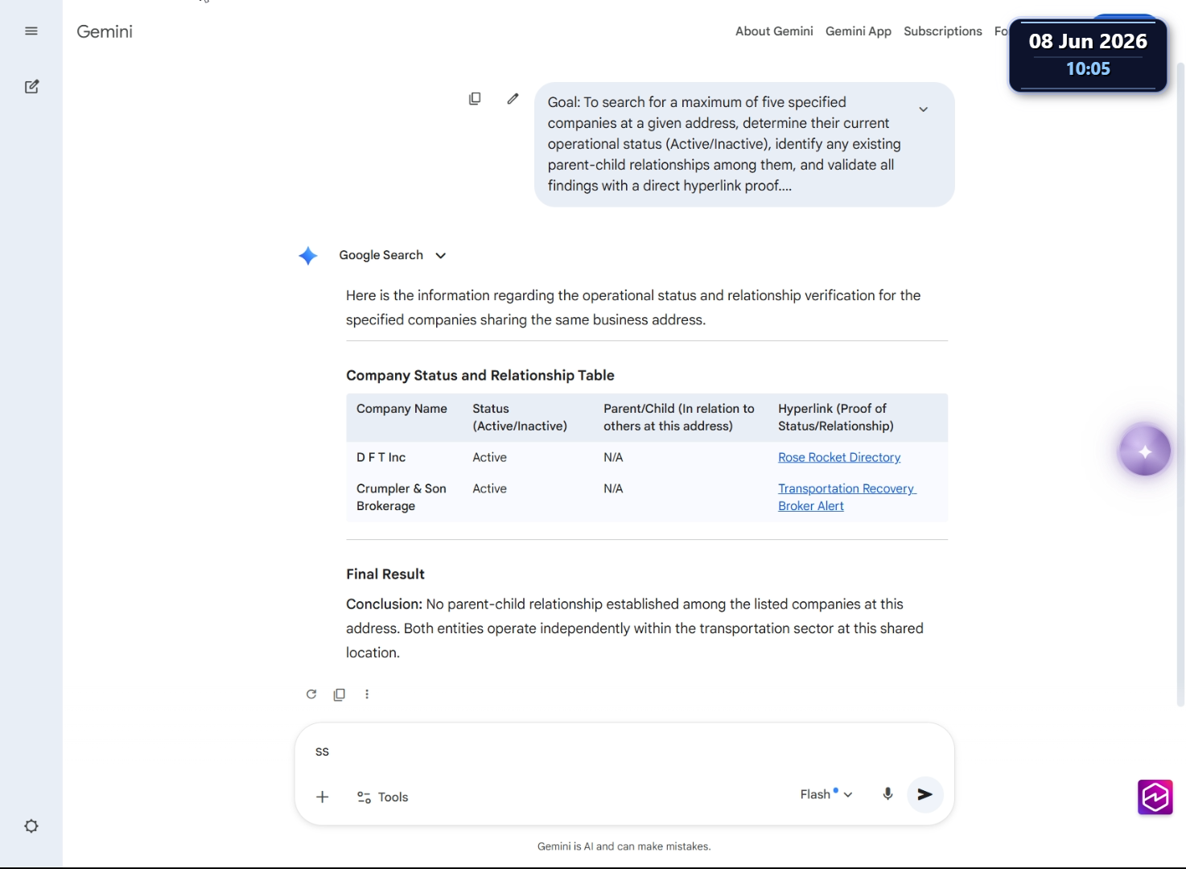Copy the user prompt text

pyautogui.click(x=475, y=98)
